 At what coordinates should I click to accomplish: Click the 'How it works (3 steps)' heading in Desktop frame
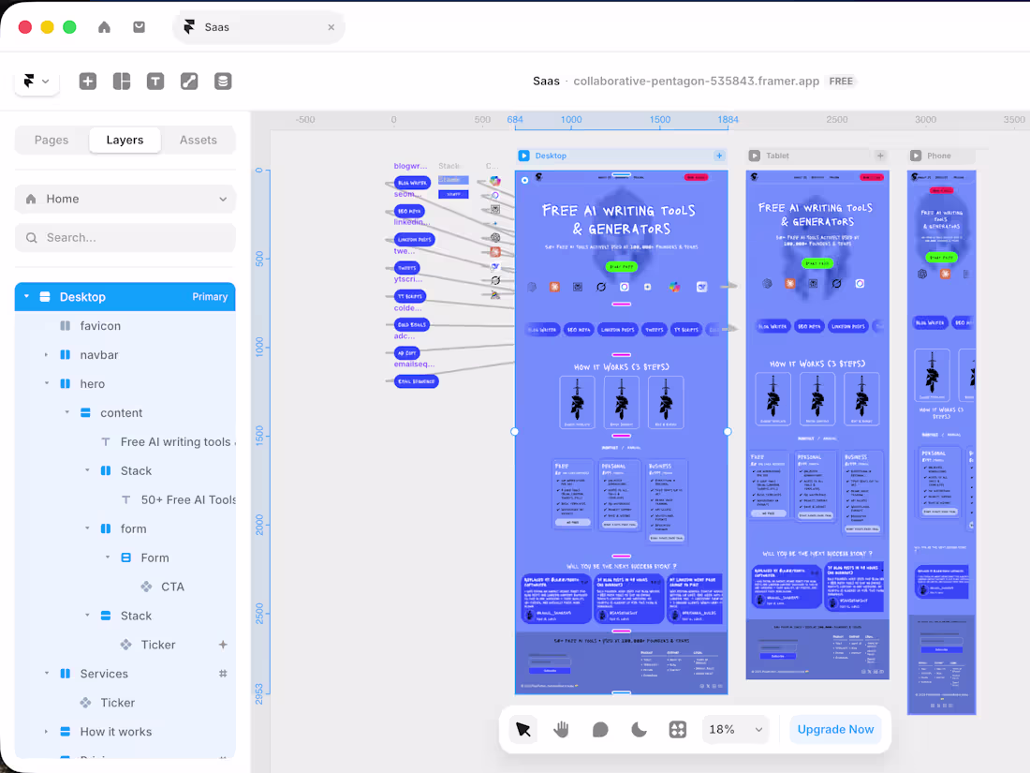click(621, 366)
